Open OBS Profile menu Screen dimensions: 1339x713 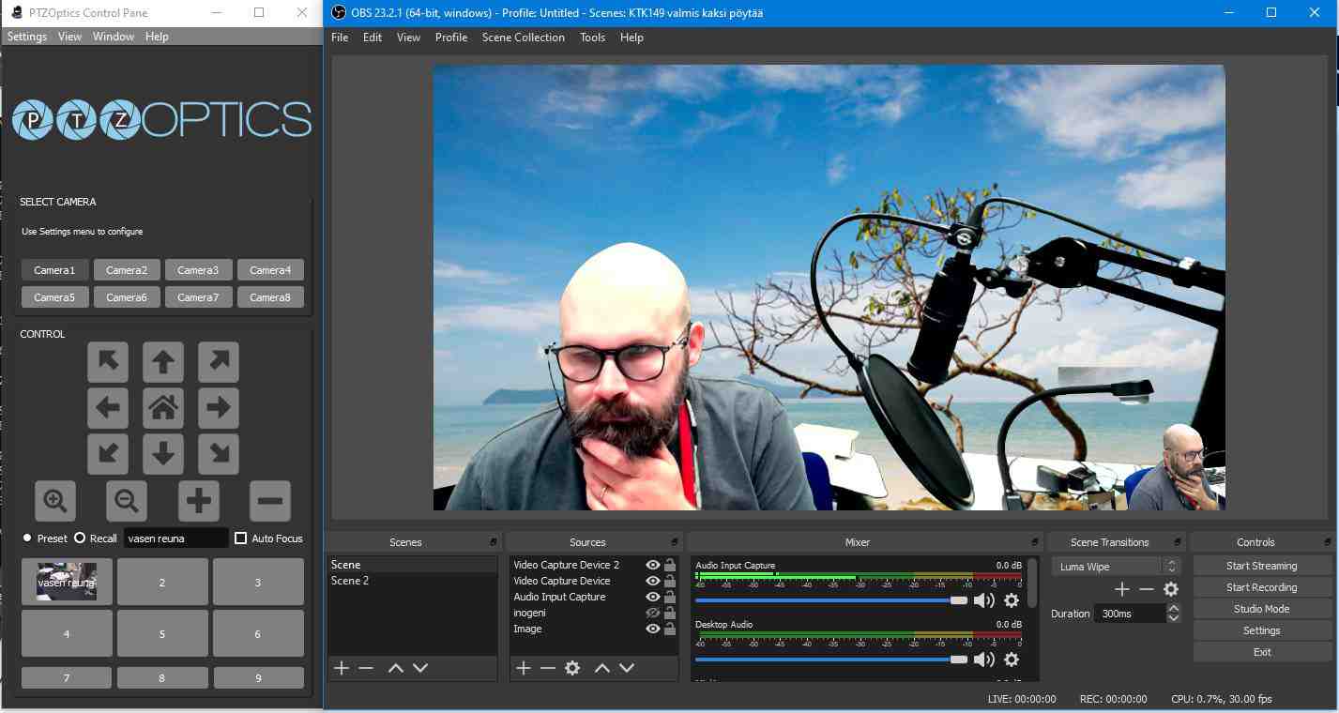451,38
